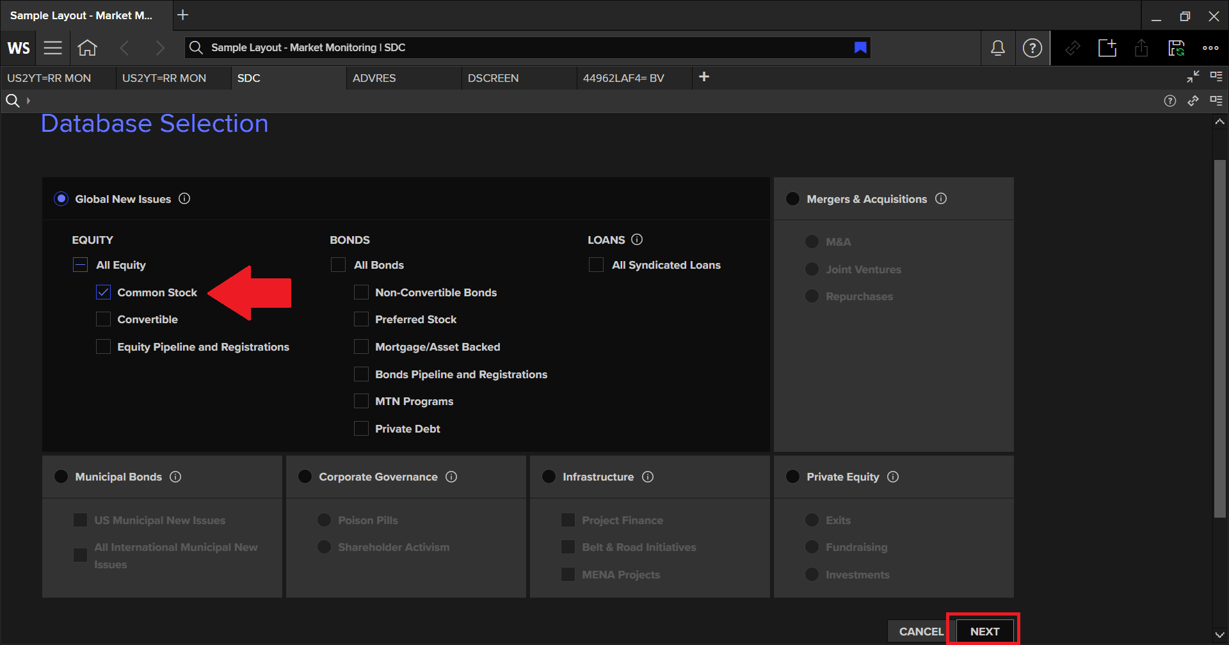Viewport: 1229px width, 645px height.
Task: Check the All Bonds checkbox
Action: pos(338,265)
